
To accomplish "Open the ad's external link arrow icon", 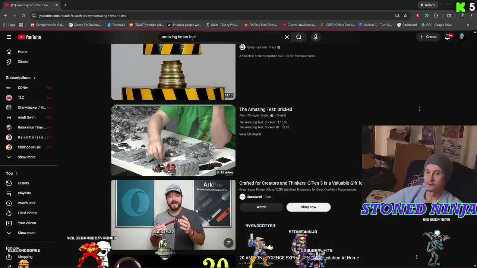I will (x=228, y=243).
